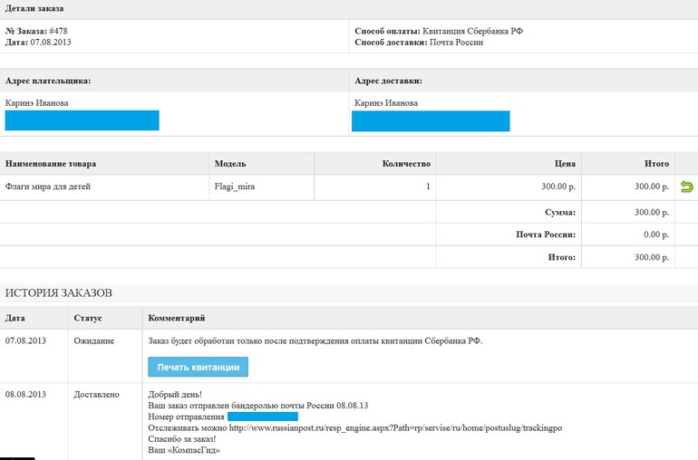Image resolution: width=698 pixels, height=460 pixels.
Task: Click the Детали заказа heading
Action: coord(32,8)
